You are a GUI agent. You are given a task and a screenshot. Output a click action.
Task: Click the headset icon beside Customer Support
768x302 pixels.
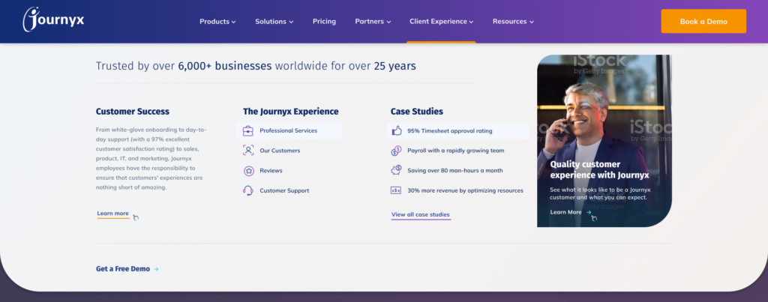click(248, 190)
